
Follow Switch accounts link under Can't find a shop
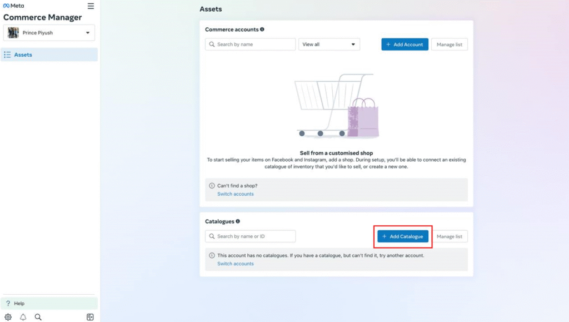coord(236,194)
